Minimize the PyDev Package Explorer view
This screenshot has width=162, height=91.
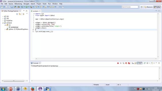click(x=24, y=11)
